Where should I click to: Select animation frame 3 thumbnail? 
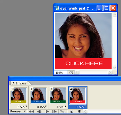pos(58,96)
